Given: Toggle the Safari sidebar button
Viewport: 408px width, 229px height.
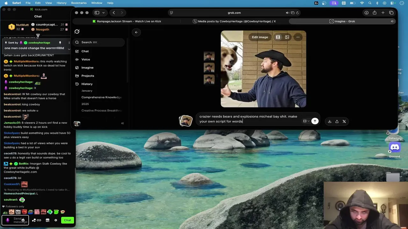Looking at the screenshot, I should [x=97, y=13].
